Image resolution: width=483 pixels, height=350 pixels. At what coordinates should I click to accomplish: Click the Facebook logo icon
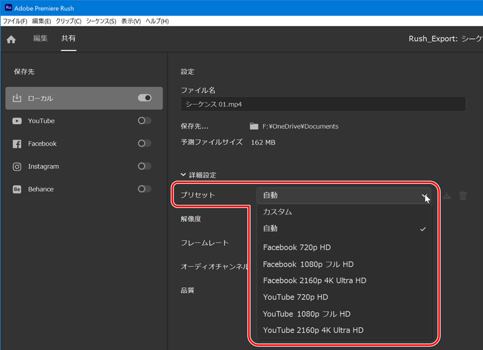coord(17,144)
